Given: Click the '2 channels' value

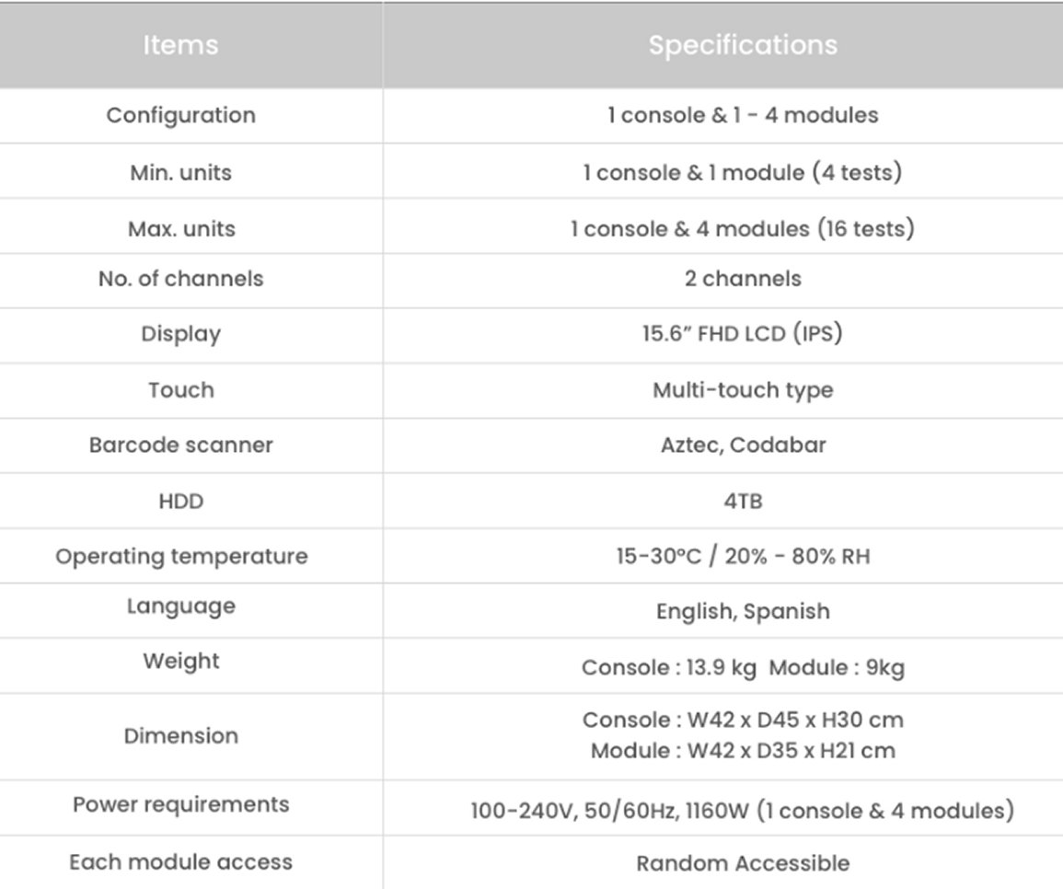Looking at the screenshot, I should [x=743, y=279].
